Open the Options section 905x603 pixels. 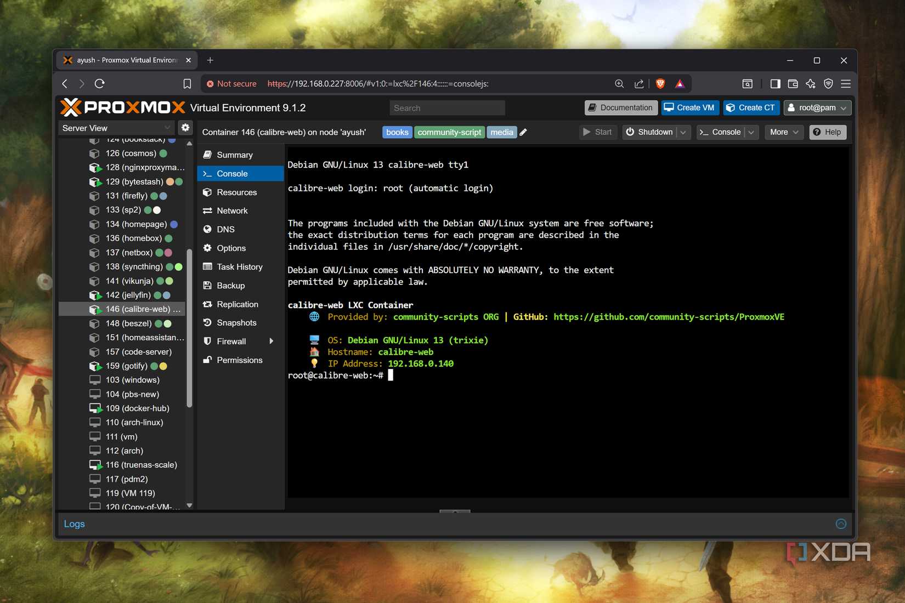tap(240, 248)
